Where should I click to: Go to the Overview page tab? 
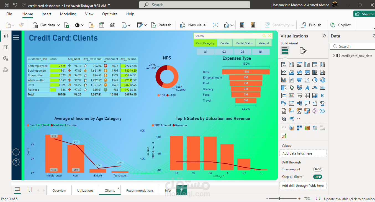[x=59, y=190]
